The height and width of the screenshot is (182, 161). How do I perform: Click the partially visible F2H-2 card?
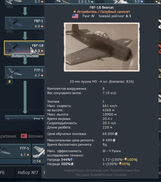25,117
